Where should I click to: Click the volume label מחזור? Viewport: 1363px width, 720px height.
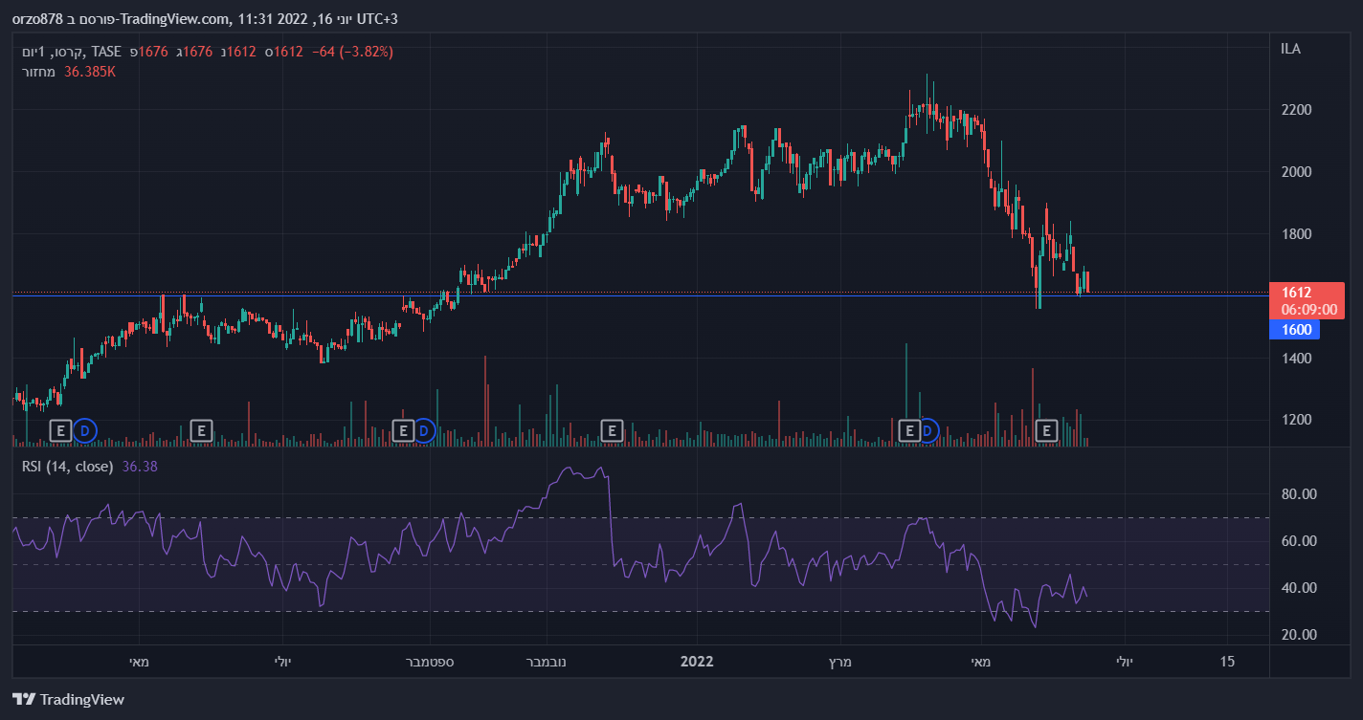[39, 71]
